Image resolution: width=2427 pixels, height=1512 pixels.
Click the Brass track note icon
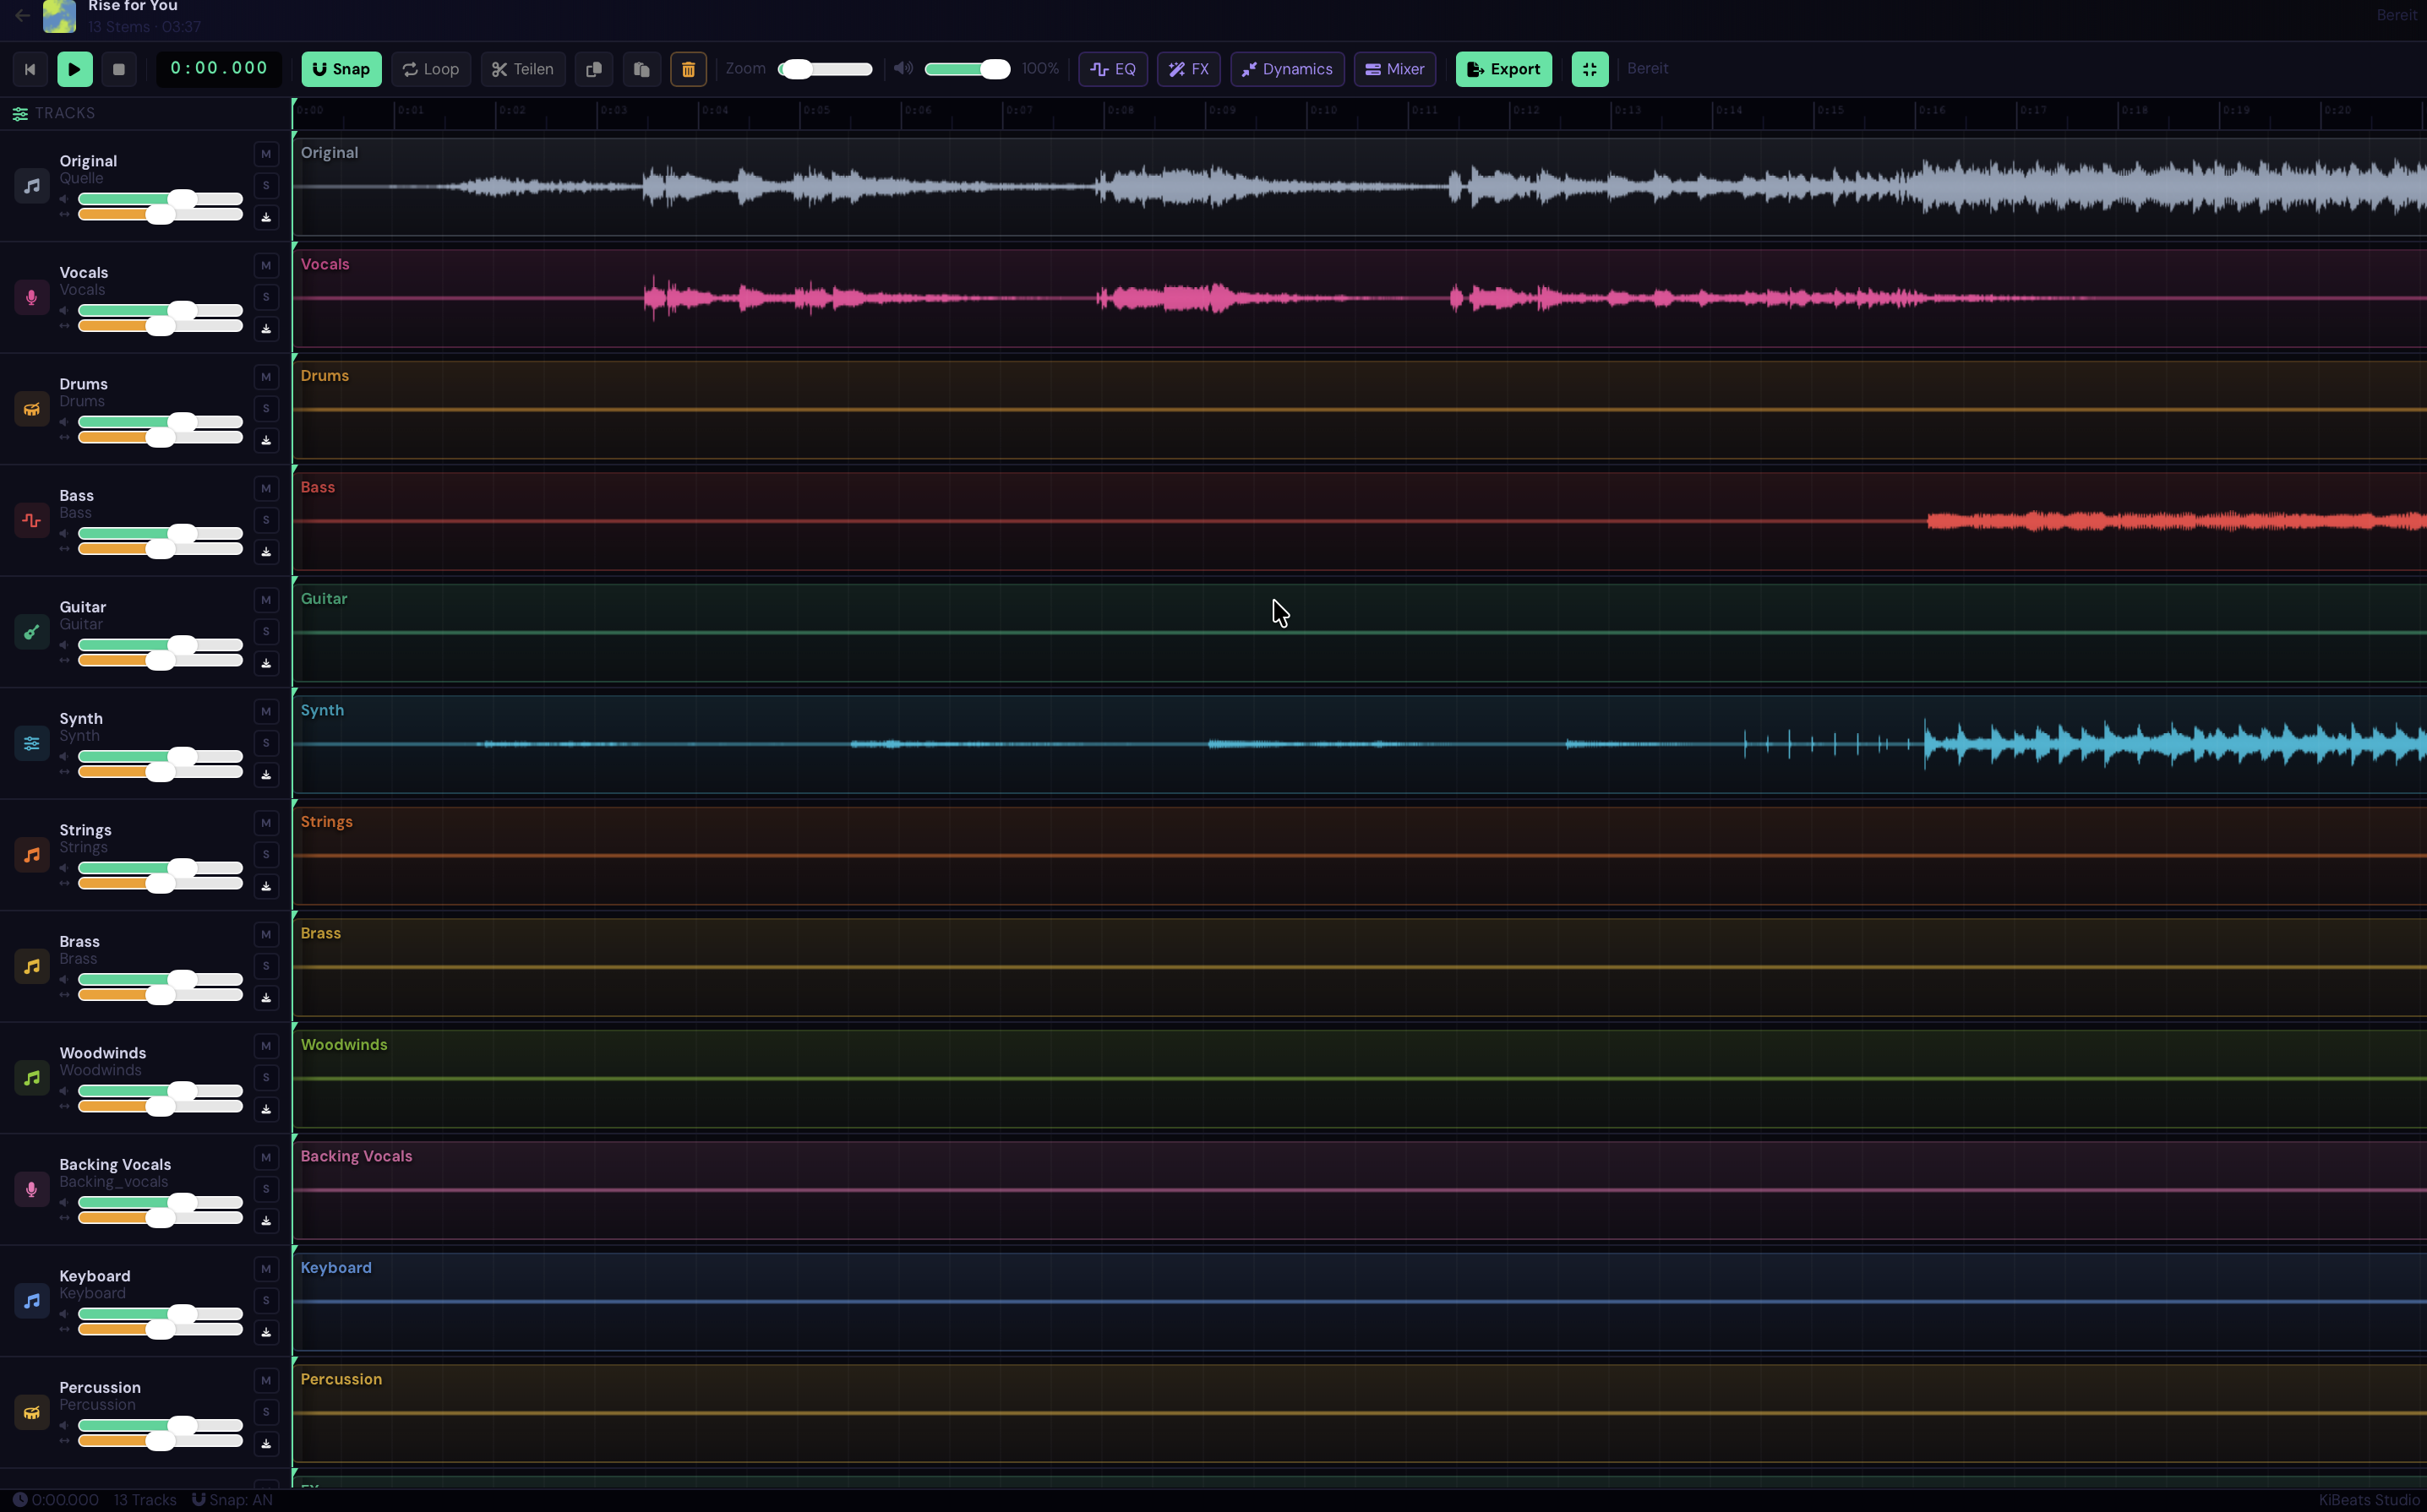coord(32,966)
